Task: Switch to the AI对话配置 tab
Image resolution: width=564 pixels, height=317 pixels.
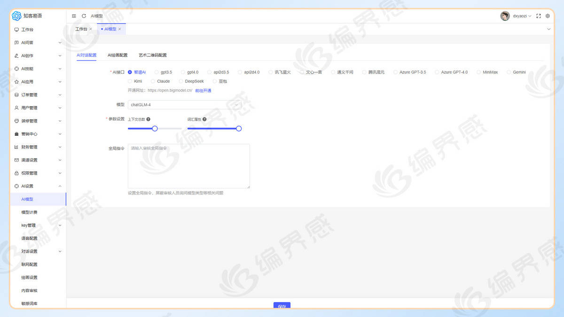Action: click(x=86, y=55)
